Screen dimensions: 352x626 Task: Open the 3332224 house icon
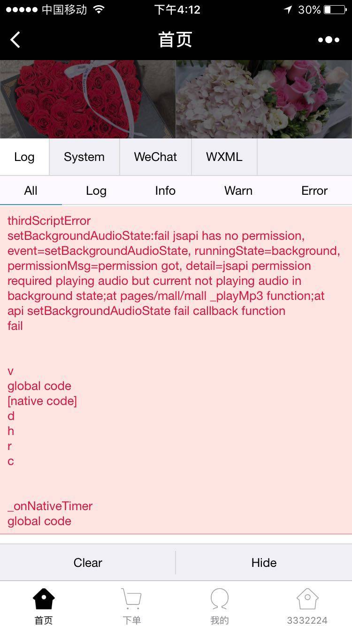tap(307, 600)
